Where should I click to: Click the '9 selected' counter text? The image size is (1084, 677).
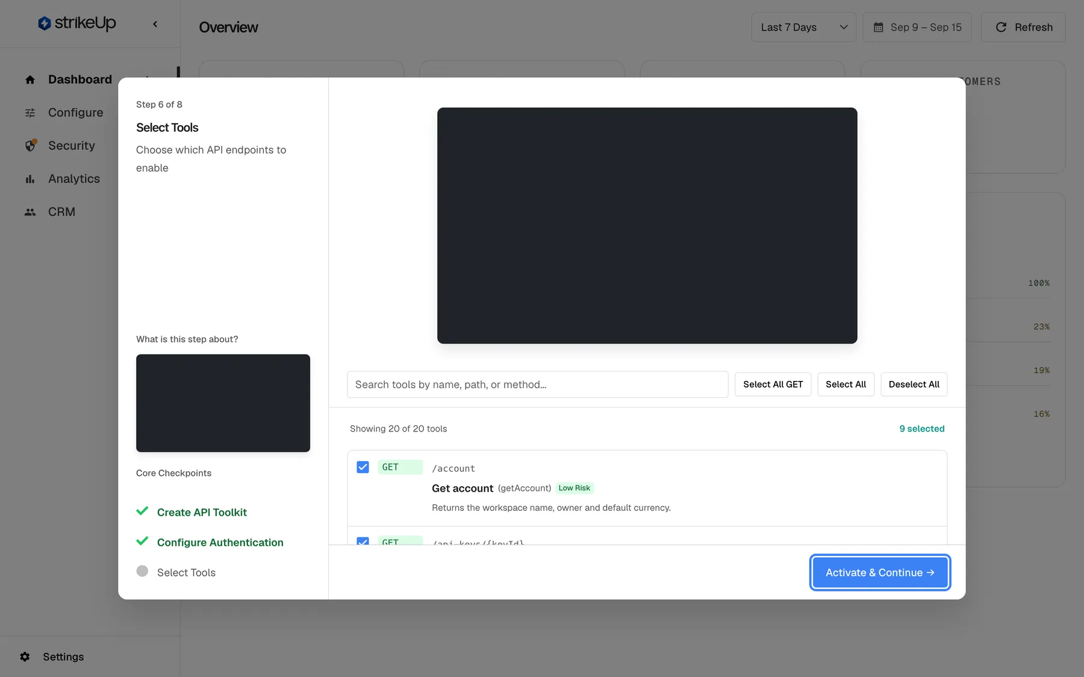tap(921, 428)
